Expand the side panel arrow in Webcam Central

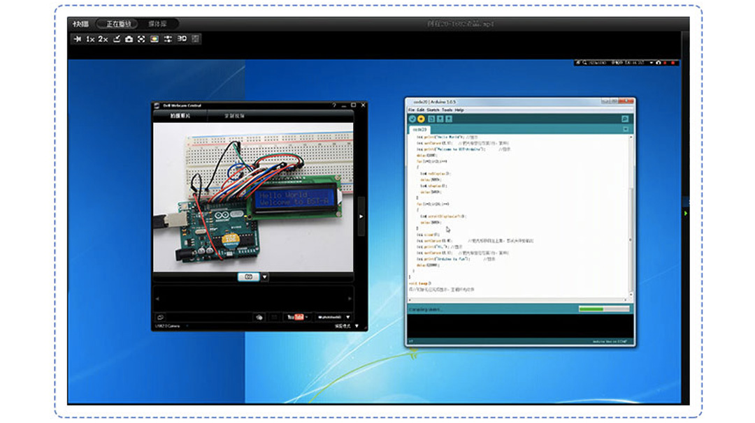pos(361,216)
